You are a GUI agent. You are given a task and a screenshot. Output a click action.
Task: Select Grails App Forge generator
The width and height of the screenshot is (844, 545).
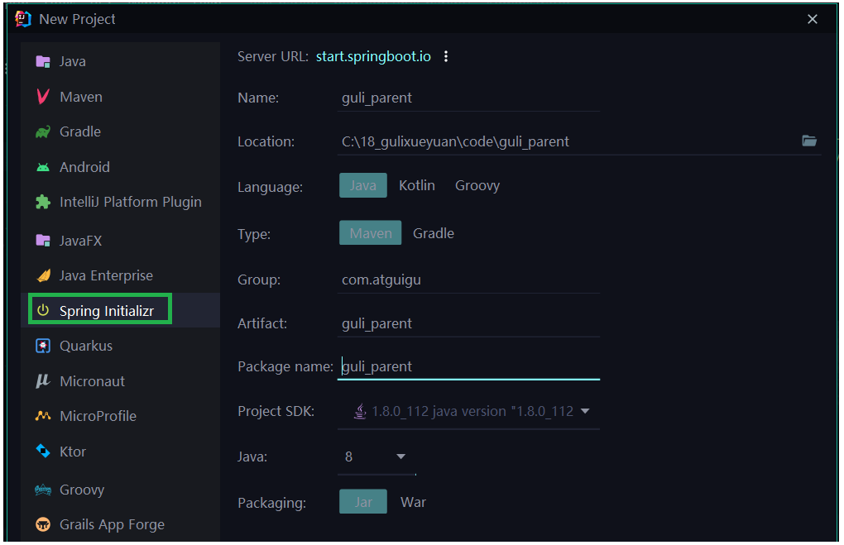coord(121,524)
